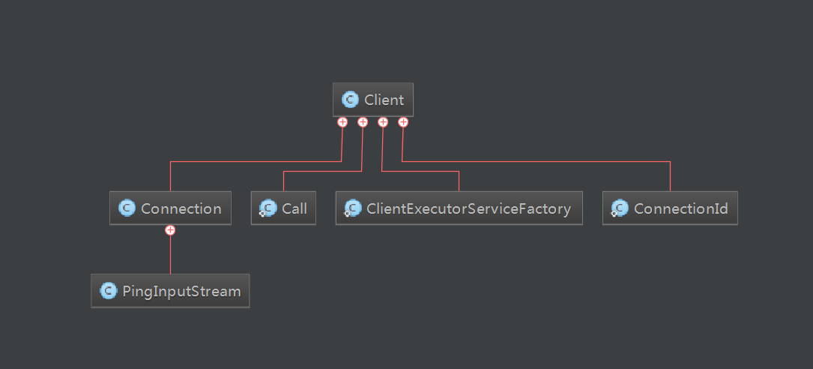813x369 pixels.
Task: Click the third plus marker under Client
Action: pyautogui.click(x=383, y=122)
